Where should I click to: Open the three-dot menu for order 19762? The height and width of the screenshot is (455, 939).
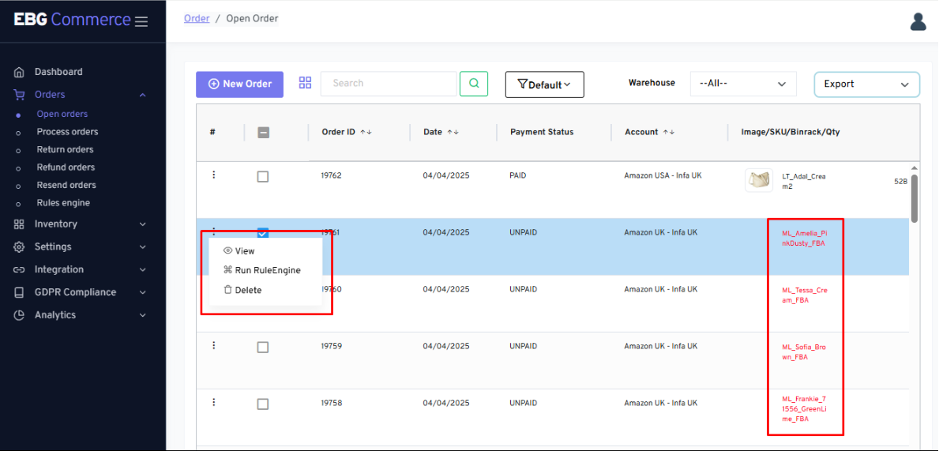pos(213,175)
